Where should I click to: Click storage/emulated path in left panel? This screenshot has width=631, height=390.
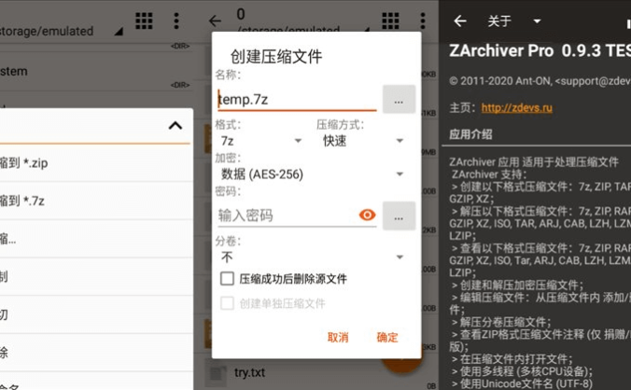click(x=47, y=31)
